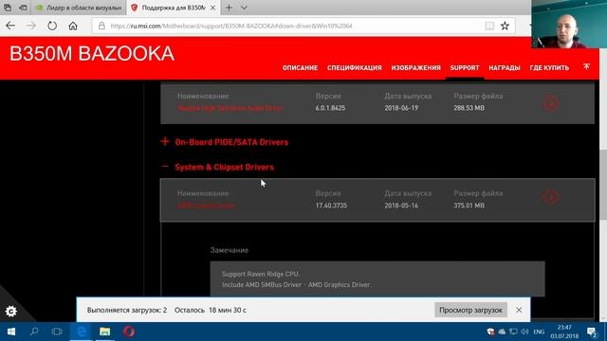The image size is (607, 341).
Task: Reload the page with the refresh icon
Action: [52, 26]
